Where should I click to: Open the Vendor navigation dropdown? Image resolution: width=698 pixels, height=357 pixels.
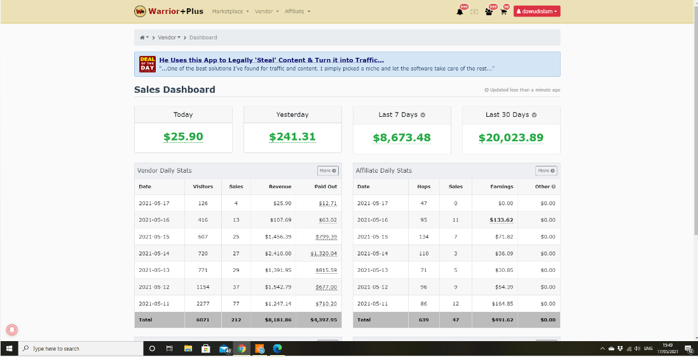266,11
